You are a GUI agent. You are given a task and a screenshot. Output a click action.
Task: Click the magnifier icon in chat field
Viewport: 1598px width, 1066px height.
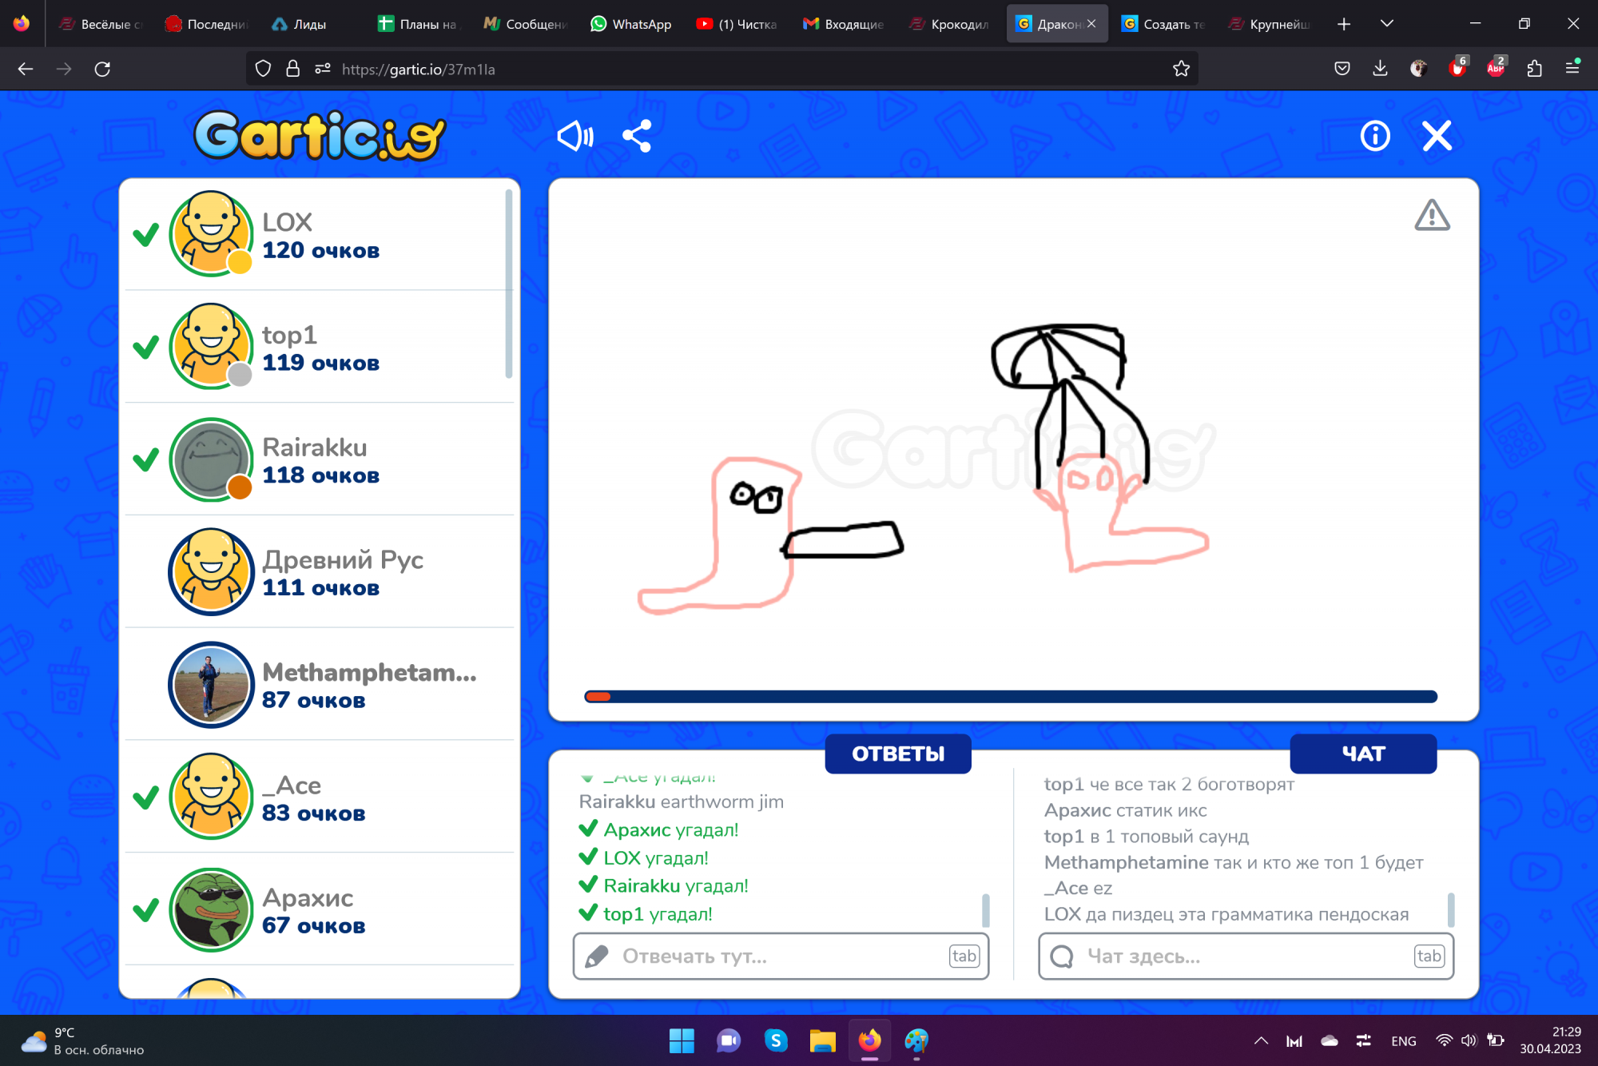(x=1063, y=955)
